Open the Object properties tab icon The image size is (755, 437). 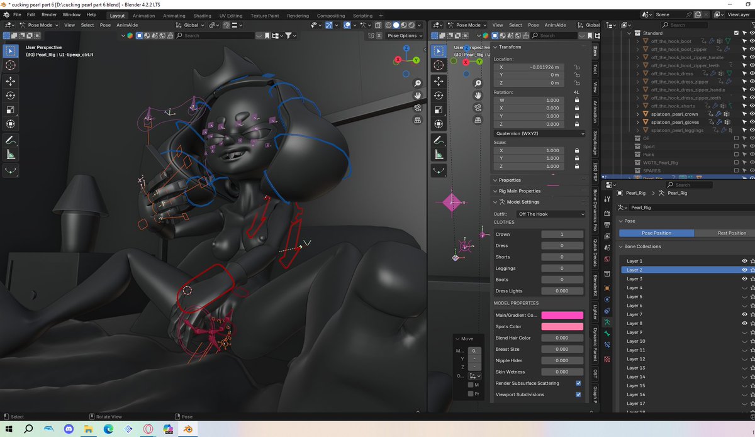[x=607, y=288]
